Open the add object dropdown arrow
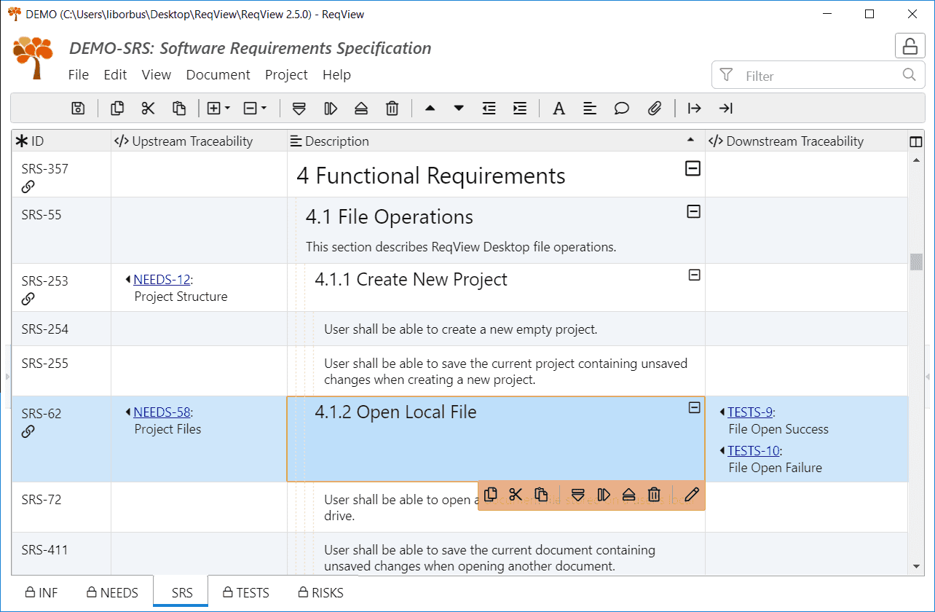Image resolution: width=935 pixels, height=612 pixels. pos(227,109)
